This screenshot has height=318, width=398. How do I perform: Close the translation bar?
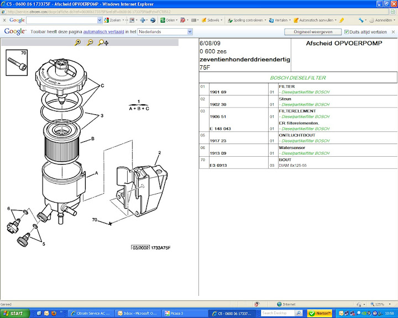[x=393, y=32]
